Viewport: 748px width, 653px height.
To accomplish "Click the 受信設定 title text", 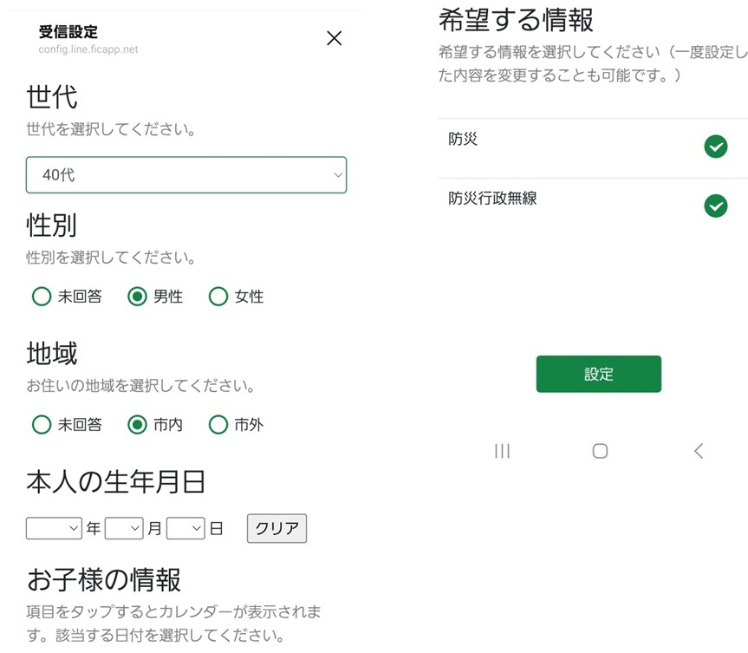I will 68,32.
